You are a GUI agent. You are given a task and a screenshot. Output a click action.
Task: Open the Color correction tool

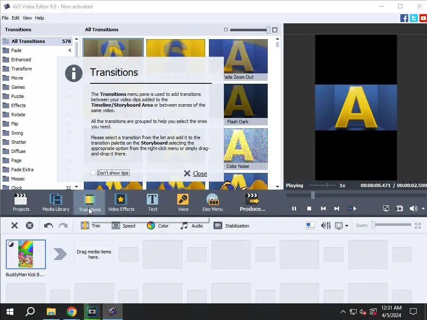(x=158, y=225)
